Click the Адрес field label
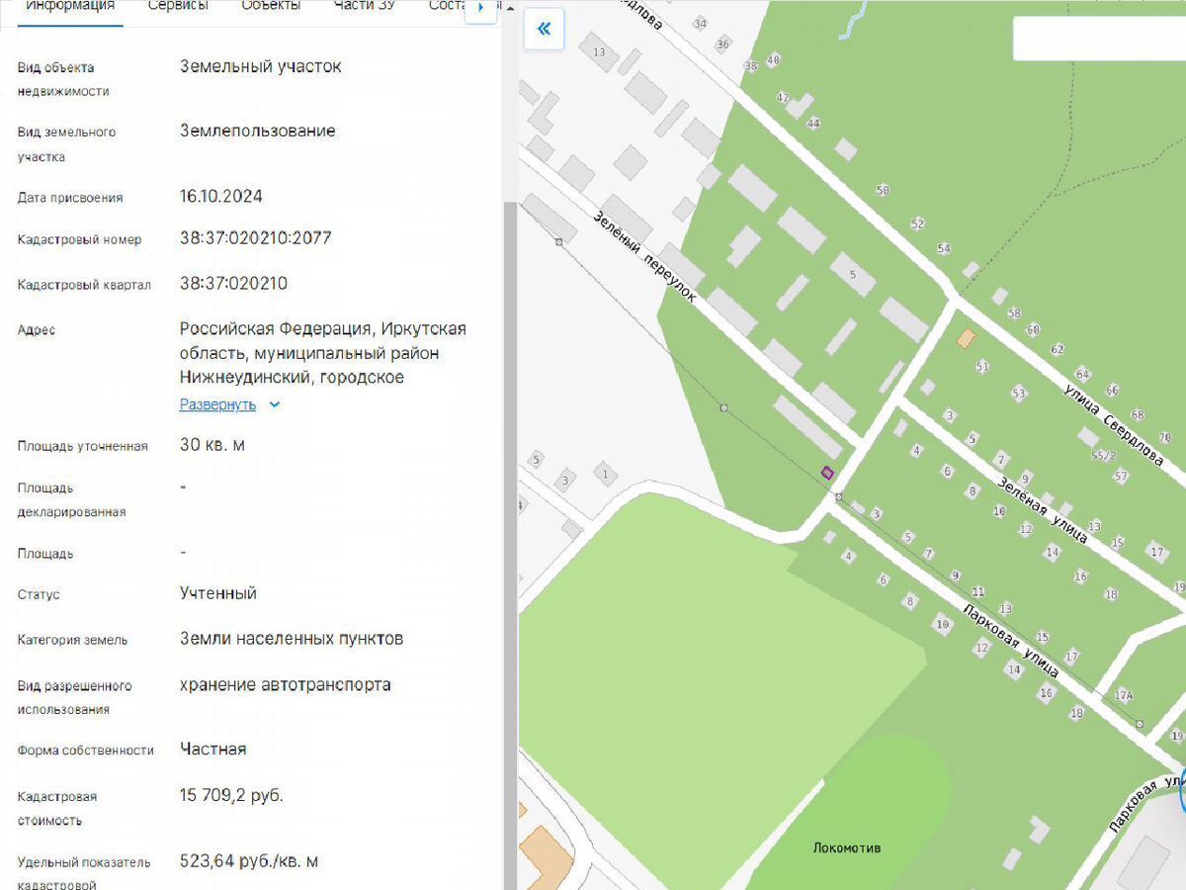The image size is (1186, 890). click(37, 330)
